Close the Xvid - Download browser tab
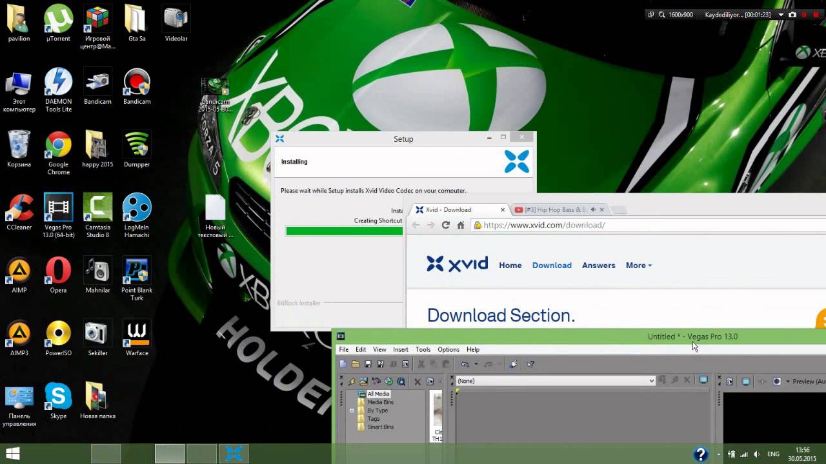This screenshot has height=464, width=826. (503, 209)
